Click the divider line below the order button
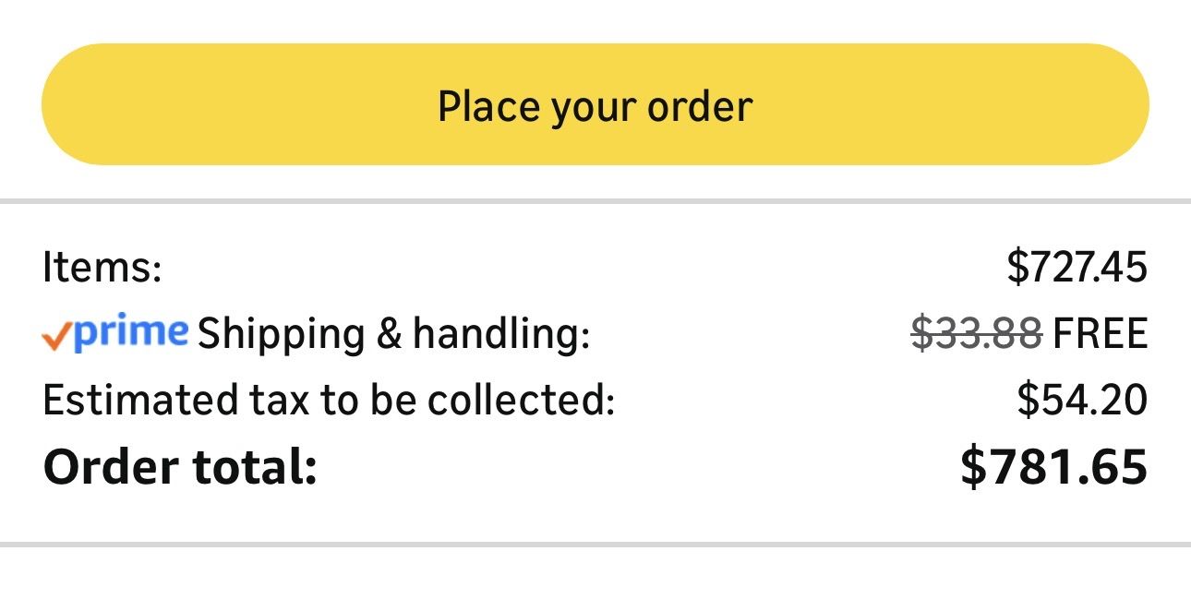 595,201
